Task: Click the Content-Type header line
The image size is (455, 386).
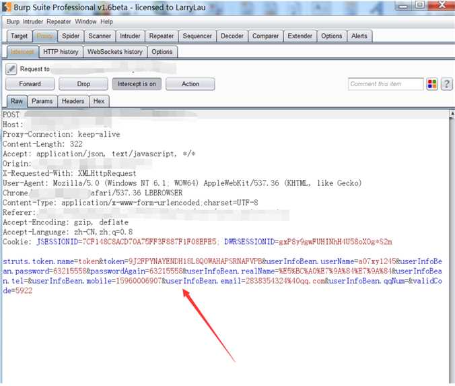Action: pos(131,203)
